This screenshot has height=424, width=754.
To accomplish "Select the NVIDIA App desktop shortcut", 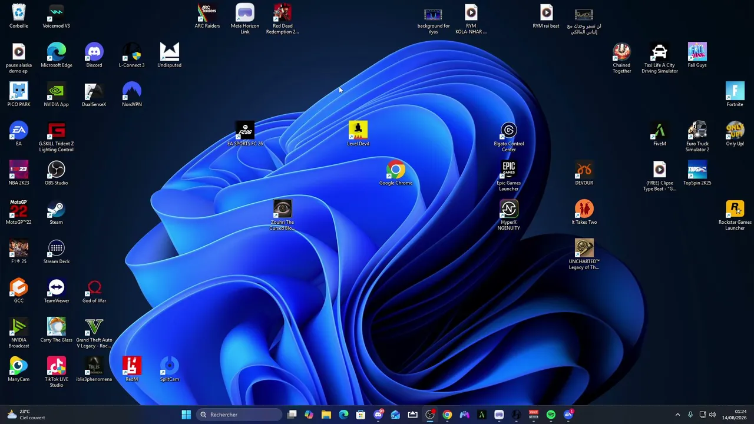I will pos(57,95).
